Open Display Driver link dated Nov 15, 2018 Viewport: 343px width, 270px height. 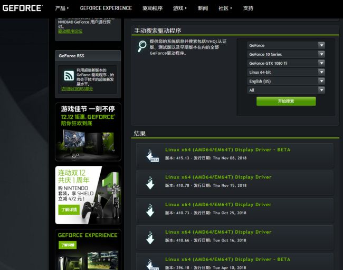point(218,177)
